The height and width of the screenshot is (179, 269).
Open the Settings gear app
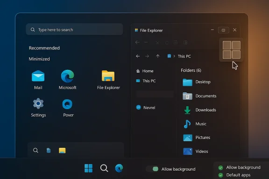click(x=38, y=103)
